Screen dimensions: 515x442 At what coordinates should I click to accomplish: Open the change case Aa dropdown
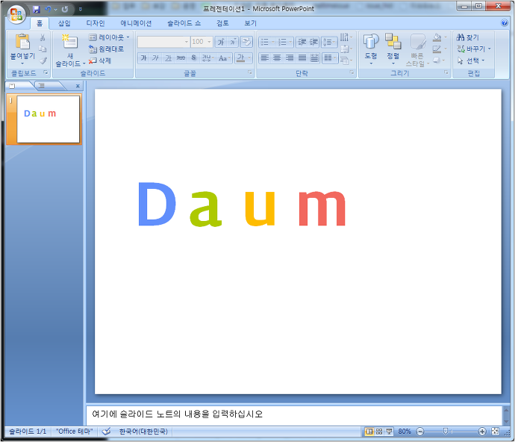[225, 58]
